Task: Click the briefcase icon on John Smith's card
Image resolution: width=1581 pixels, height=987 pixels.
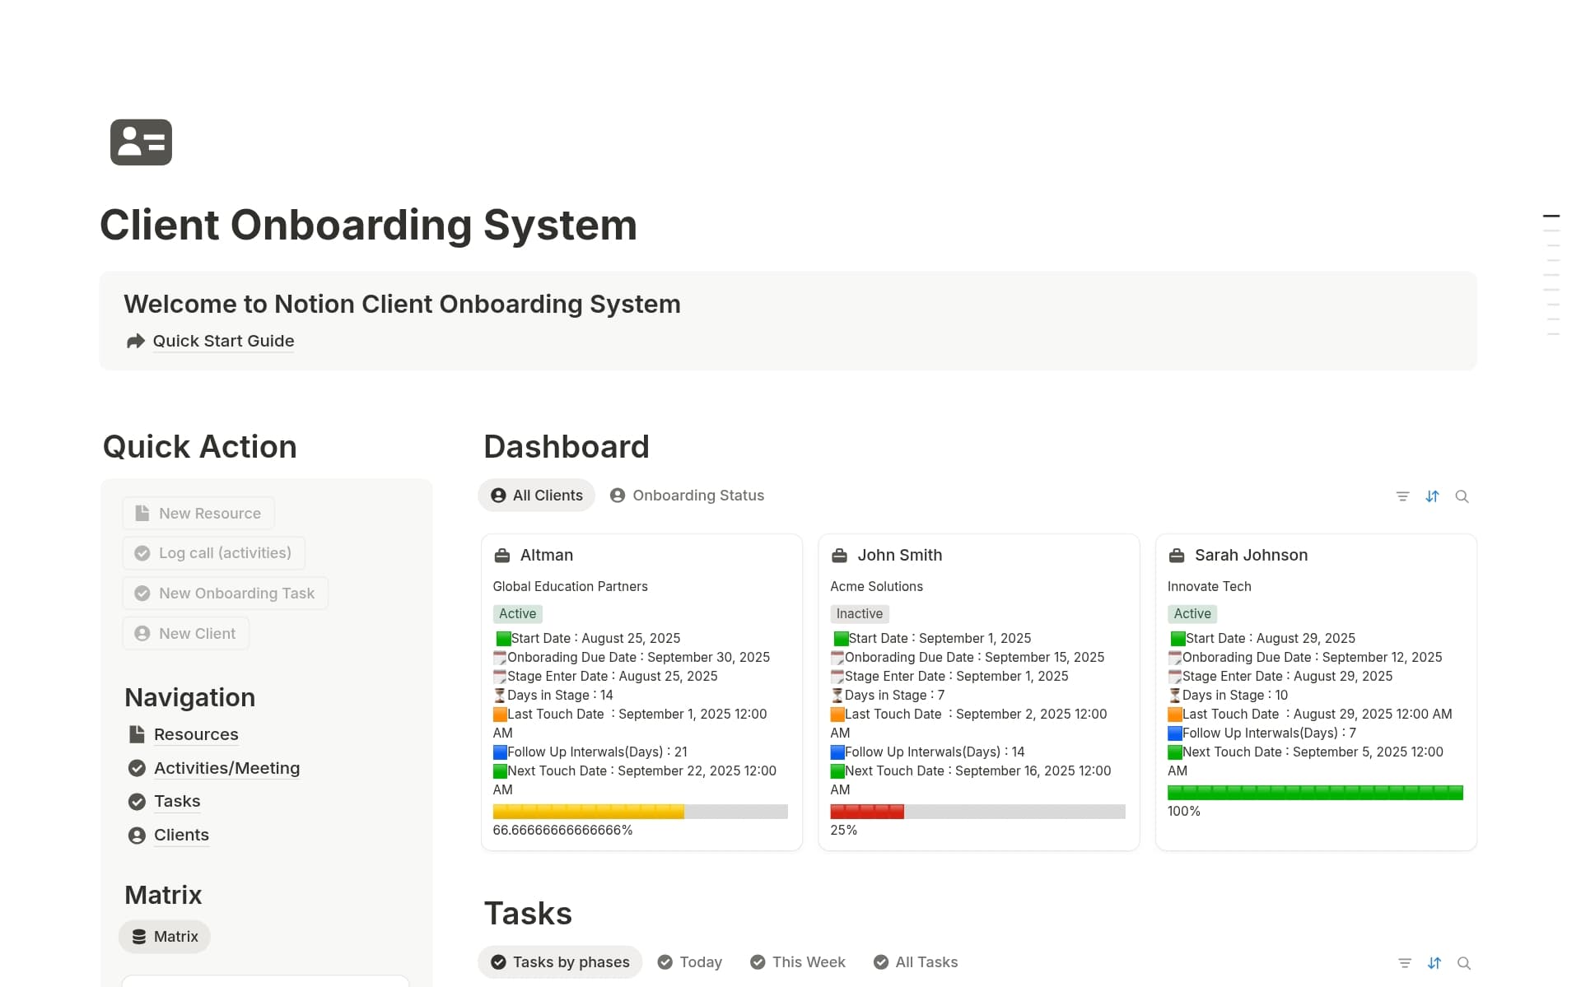Action: tap(839, 555)
